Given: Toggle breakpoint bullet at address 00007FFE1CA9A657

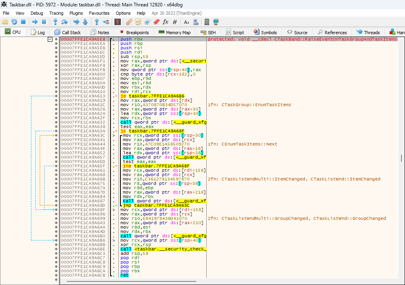Looking at the screenshot, I should click(56, 157).
